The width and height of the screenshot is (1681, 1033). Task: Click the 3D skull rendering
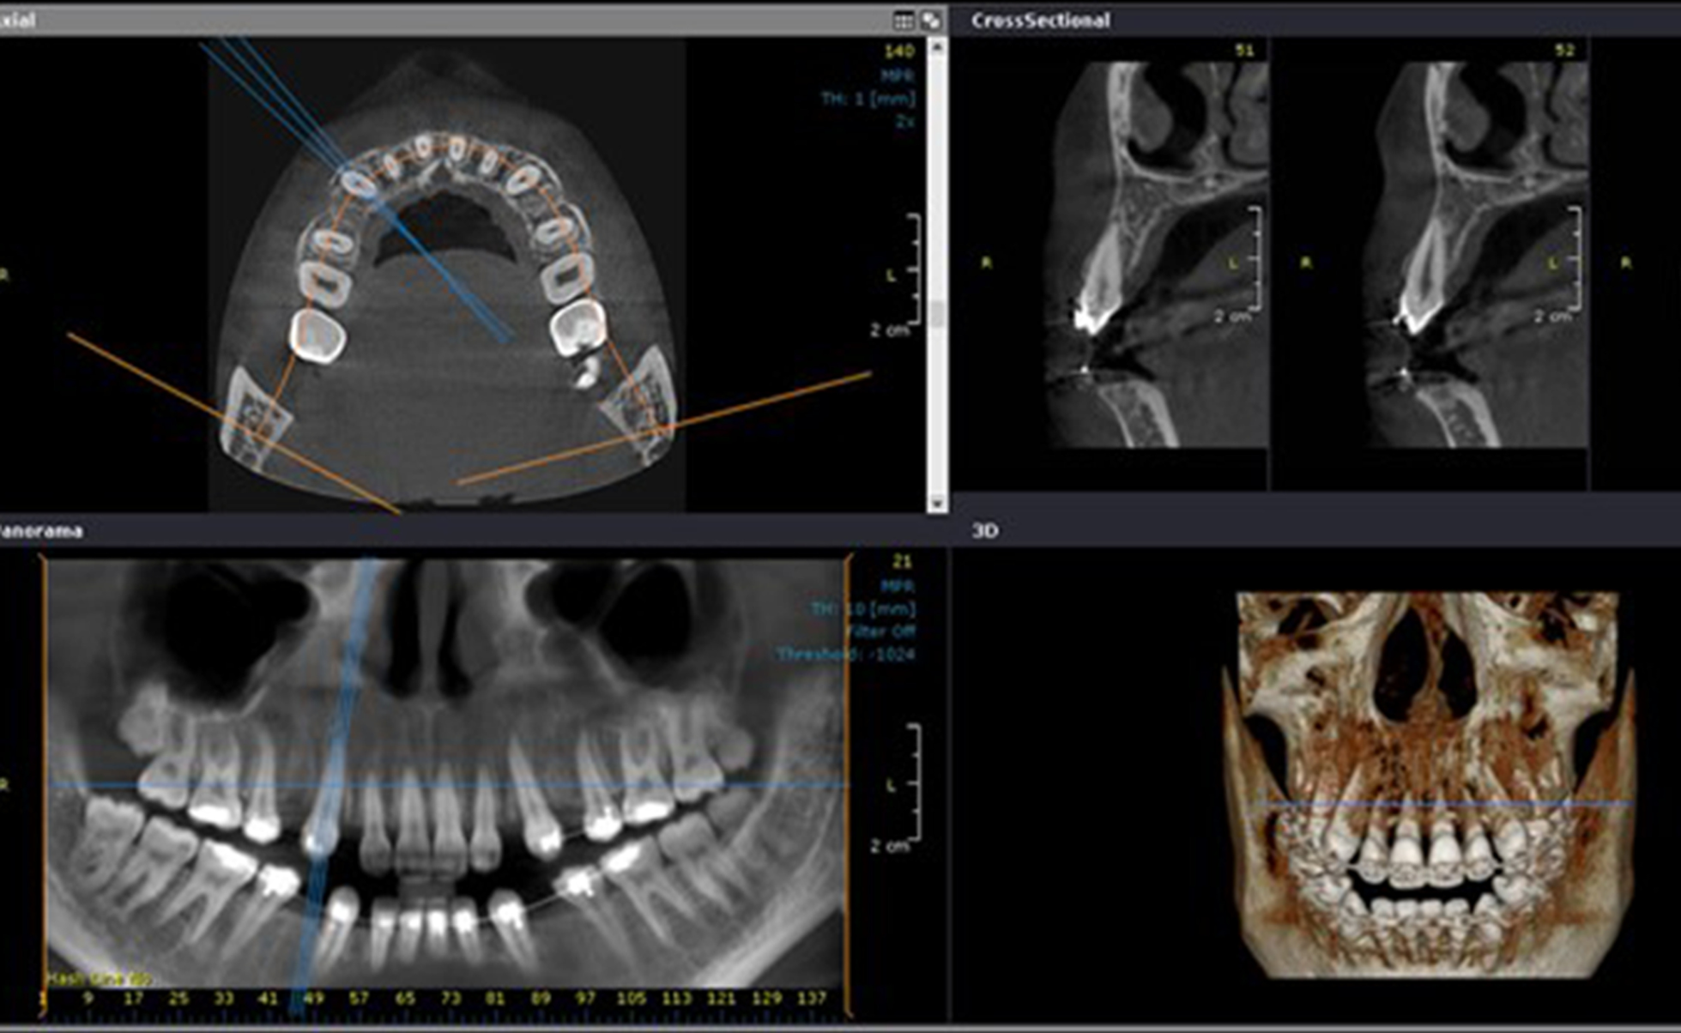(1429, 785)
